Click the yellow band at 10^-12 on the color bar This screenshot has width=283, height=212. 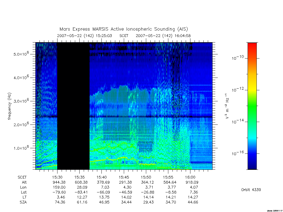pos(252,90)
